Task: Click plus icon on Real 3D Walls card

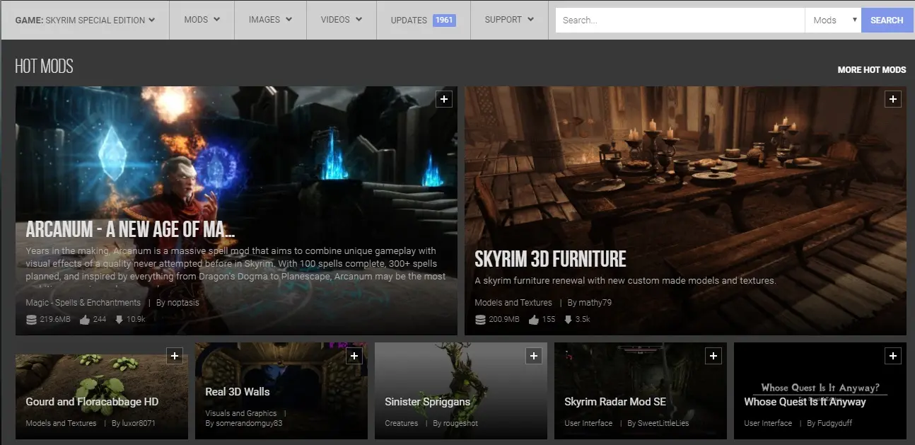Action: [x=354, y=356]
